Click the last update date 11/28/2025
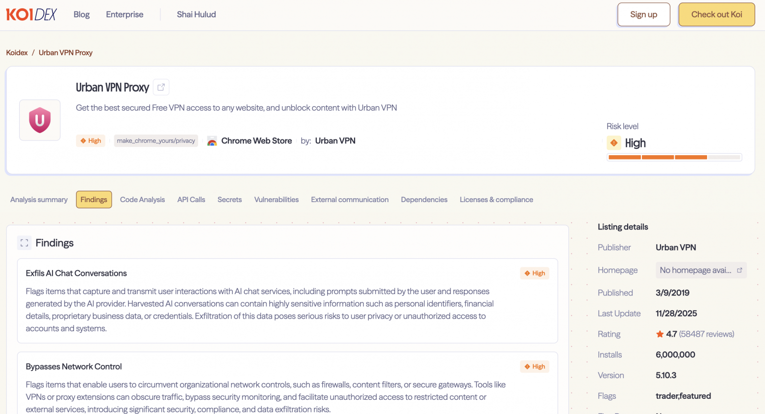765x414 pixels. click(676, 314)
